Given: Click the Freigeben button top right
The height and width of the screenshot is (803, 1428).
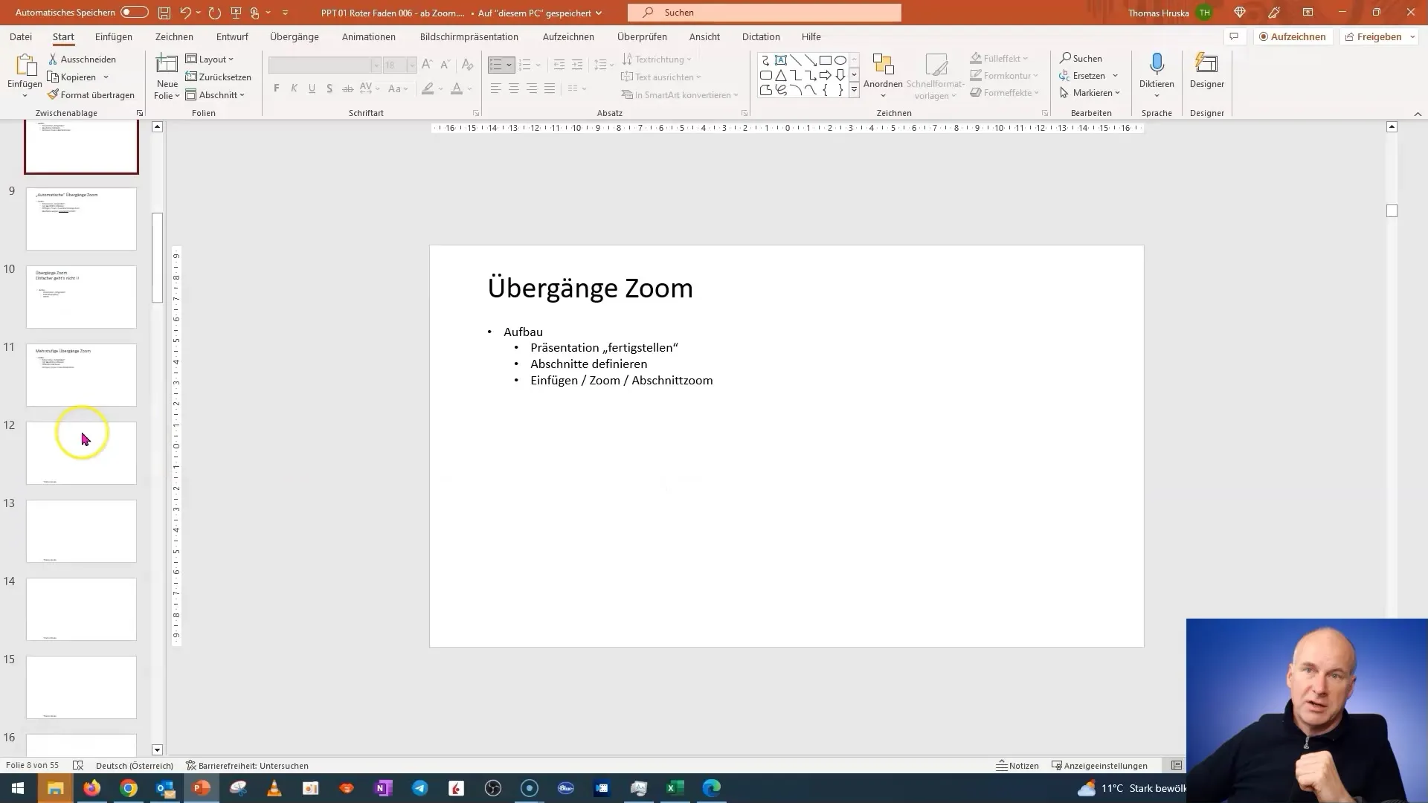Looking at the screenshot, I should (1379, 36).
